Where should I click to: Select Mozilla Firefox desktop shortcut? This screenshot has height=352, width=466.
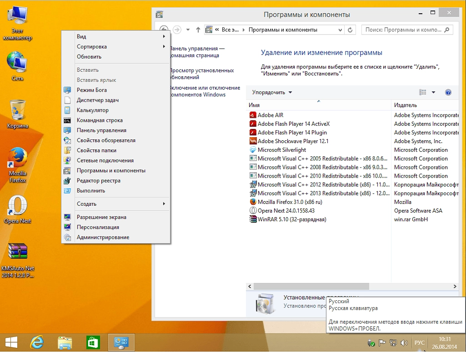[x=18, y=165]
